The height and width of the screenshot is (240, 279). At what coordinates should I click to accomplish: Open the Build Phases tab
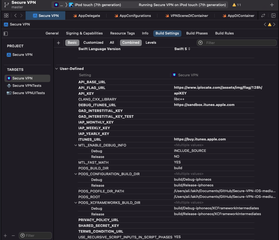click(x=197, y=33)
